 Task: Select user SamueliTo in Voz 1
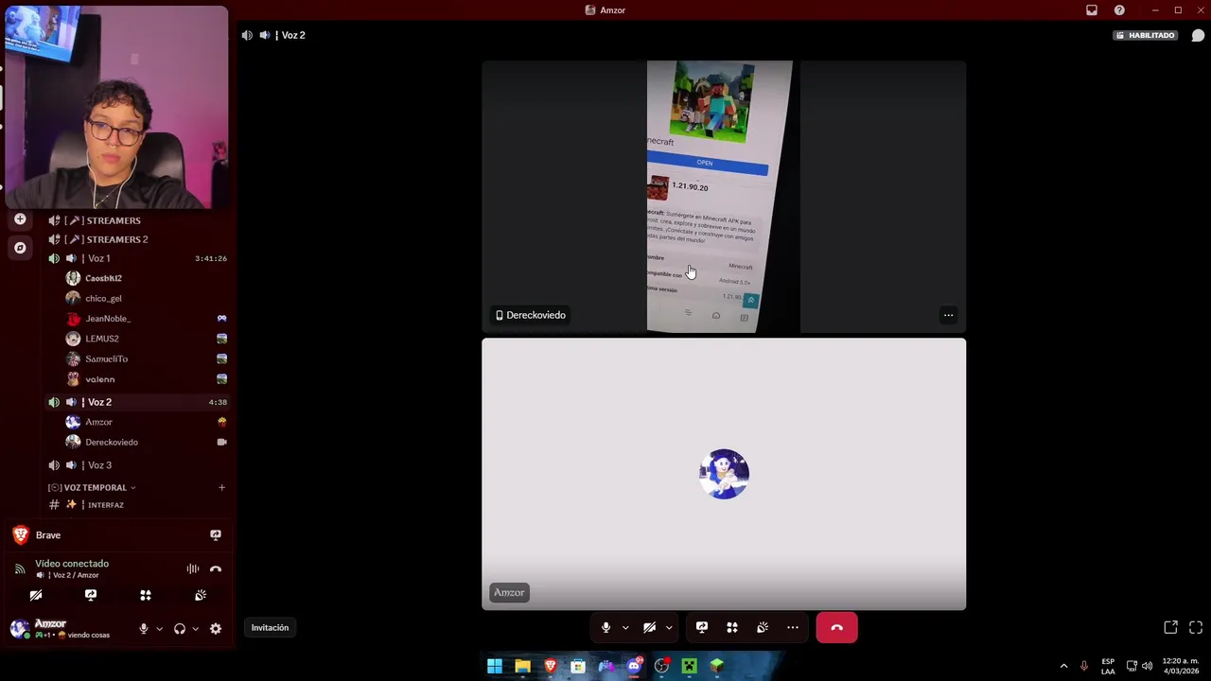(106, 358)
